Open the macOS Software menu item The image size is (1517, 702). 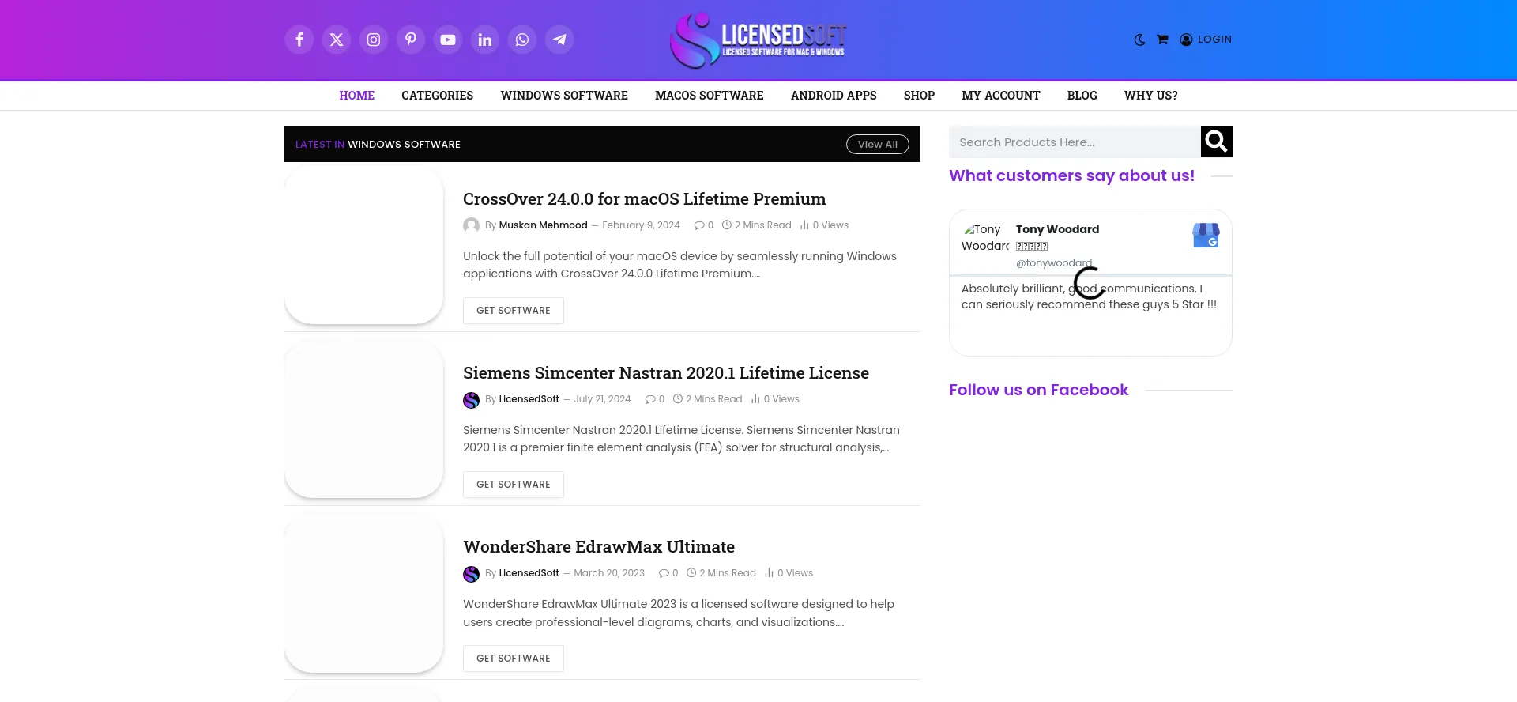709,96
